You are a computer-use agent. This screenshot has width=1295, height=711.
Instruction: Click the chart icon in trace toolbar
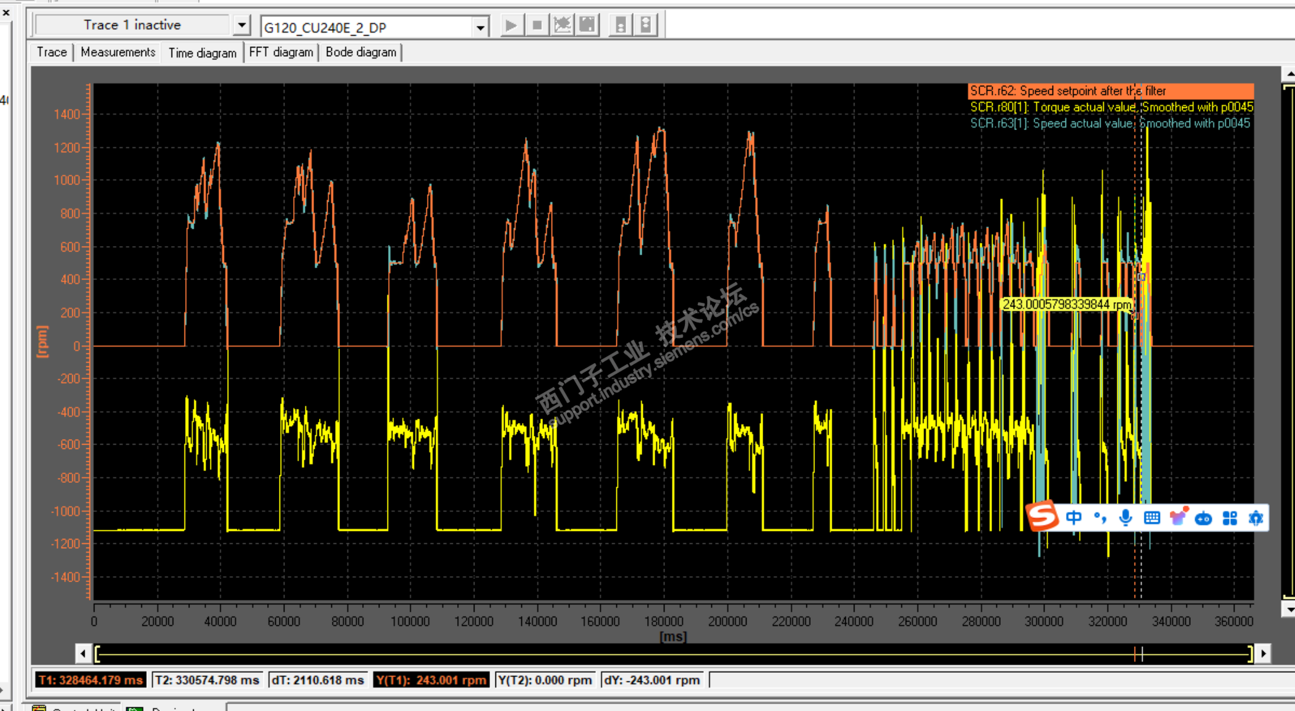[562, 25]
